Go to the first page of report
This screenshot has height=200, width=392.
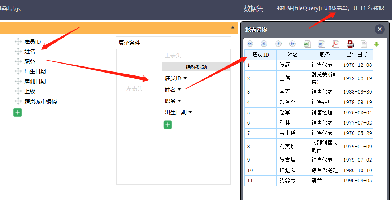point(250,44)
